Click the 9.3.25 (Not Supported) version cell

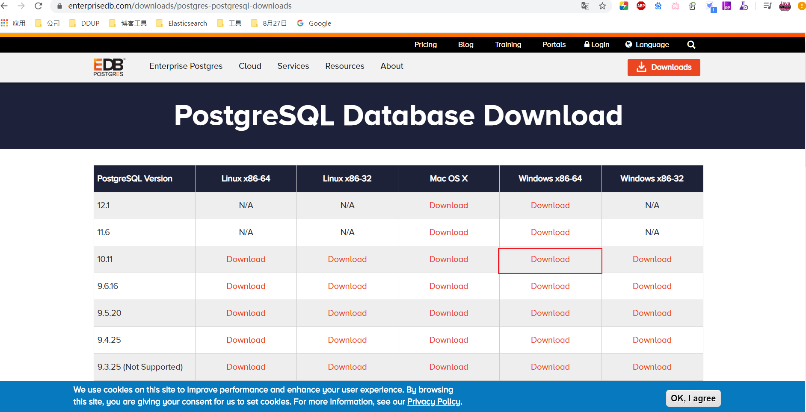[x=145, y=367]
